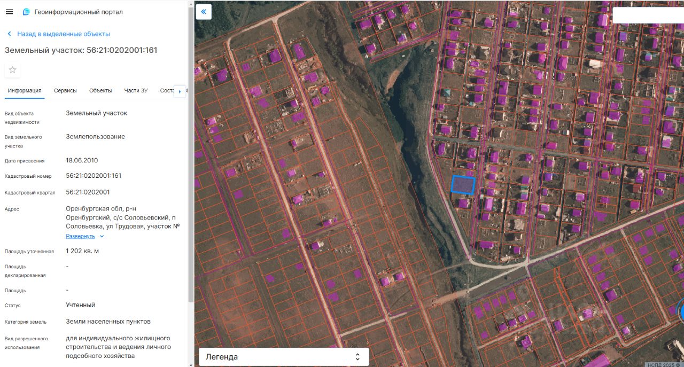Click the Геоинформационный портал title

tap(79, 12)
